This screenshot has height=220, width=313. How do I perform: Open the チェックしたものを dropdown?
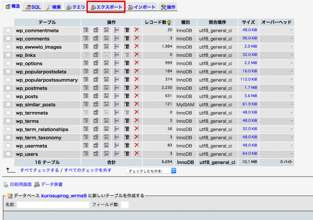[x=151, y=171]
